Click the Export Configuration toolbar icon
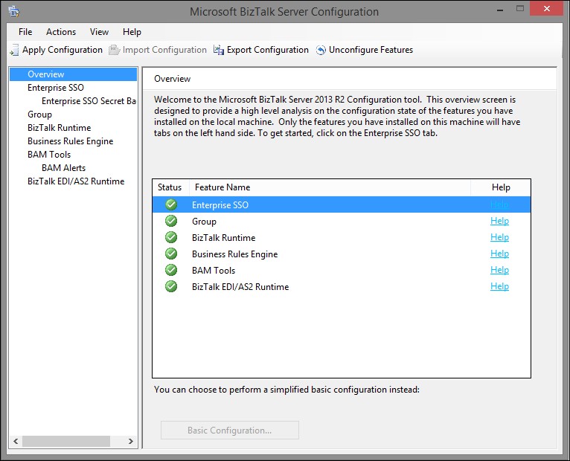The image size is (570, 461). pos(219,50)
